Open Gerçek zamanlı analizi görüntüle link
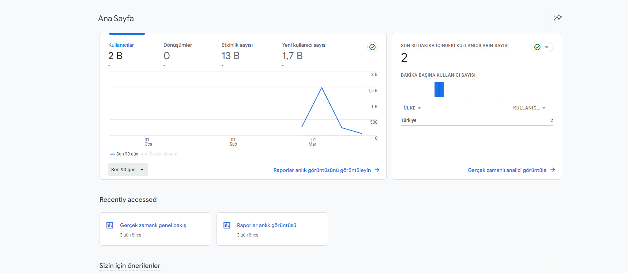 pyautogui.click(x=507, y=170)
